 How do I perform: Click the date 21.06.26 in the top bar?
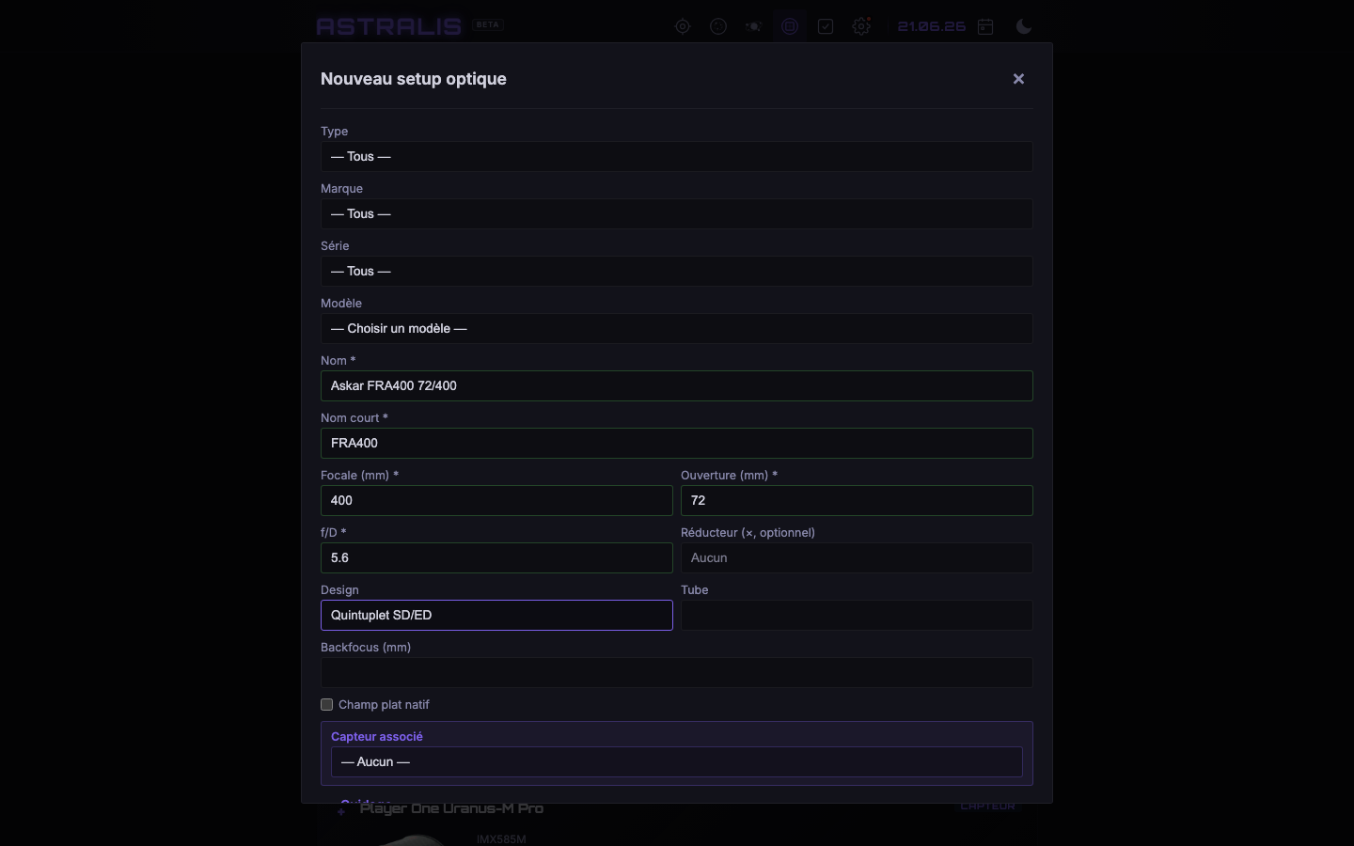[932, 26]
